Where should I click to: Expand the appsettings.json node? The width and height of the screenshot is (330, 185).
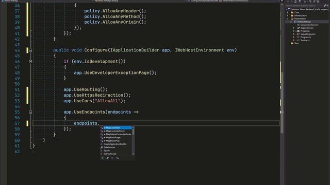[294, 34]
